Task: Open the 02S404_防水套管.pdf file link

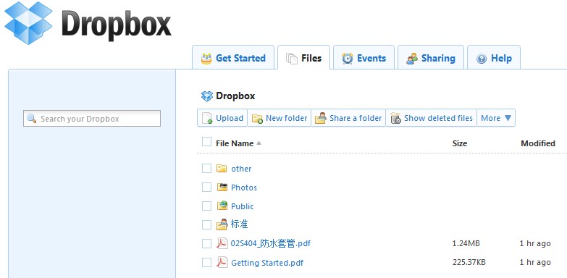Action: 271,244
